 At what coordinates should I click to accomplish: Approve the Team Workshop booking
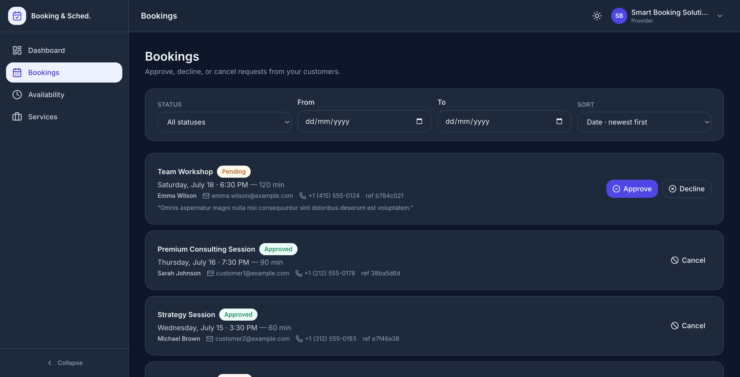[632, 189]
